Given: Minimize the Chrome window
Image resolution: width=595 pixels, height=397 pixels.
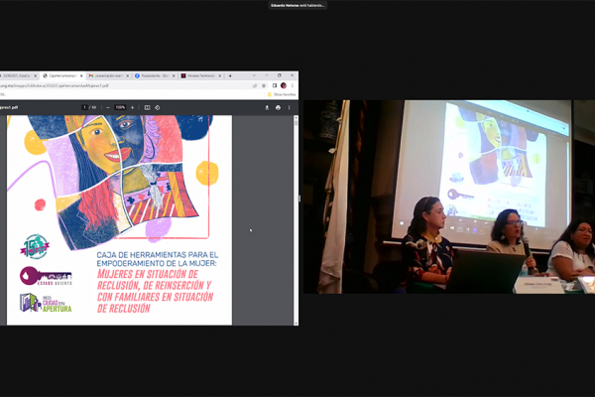Looking at the screenshot, I should (x=267, y=75).
